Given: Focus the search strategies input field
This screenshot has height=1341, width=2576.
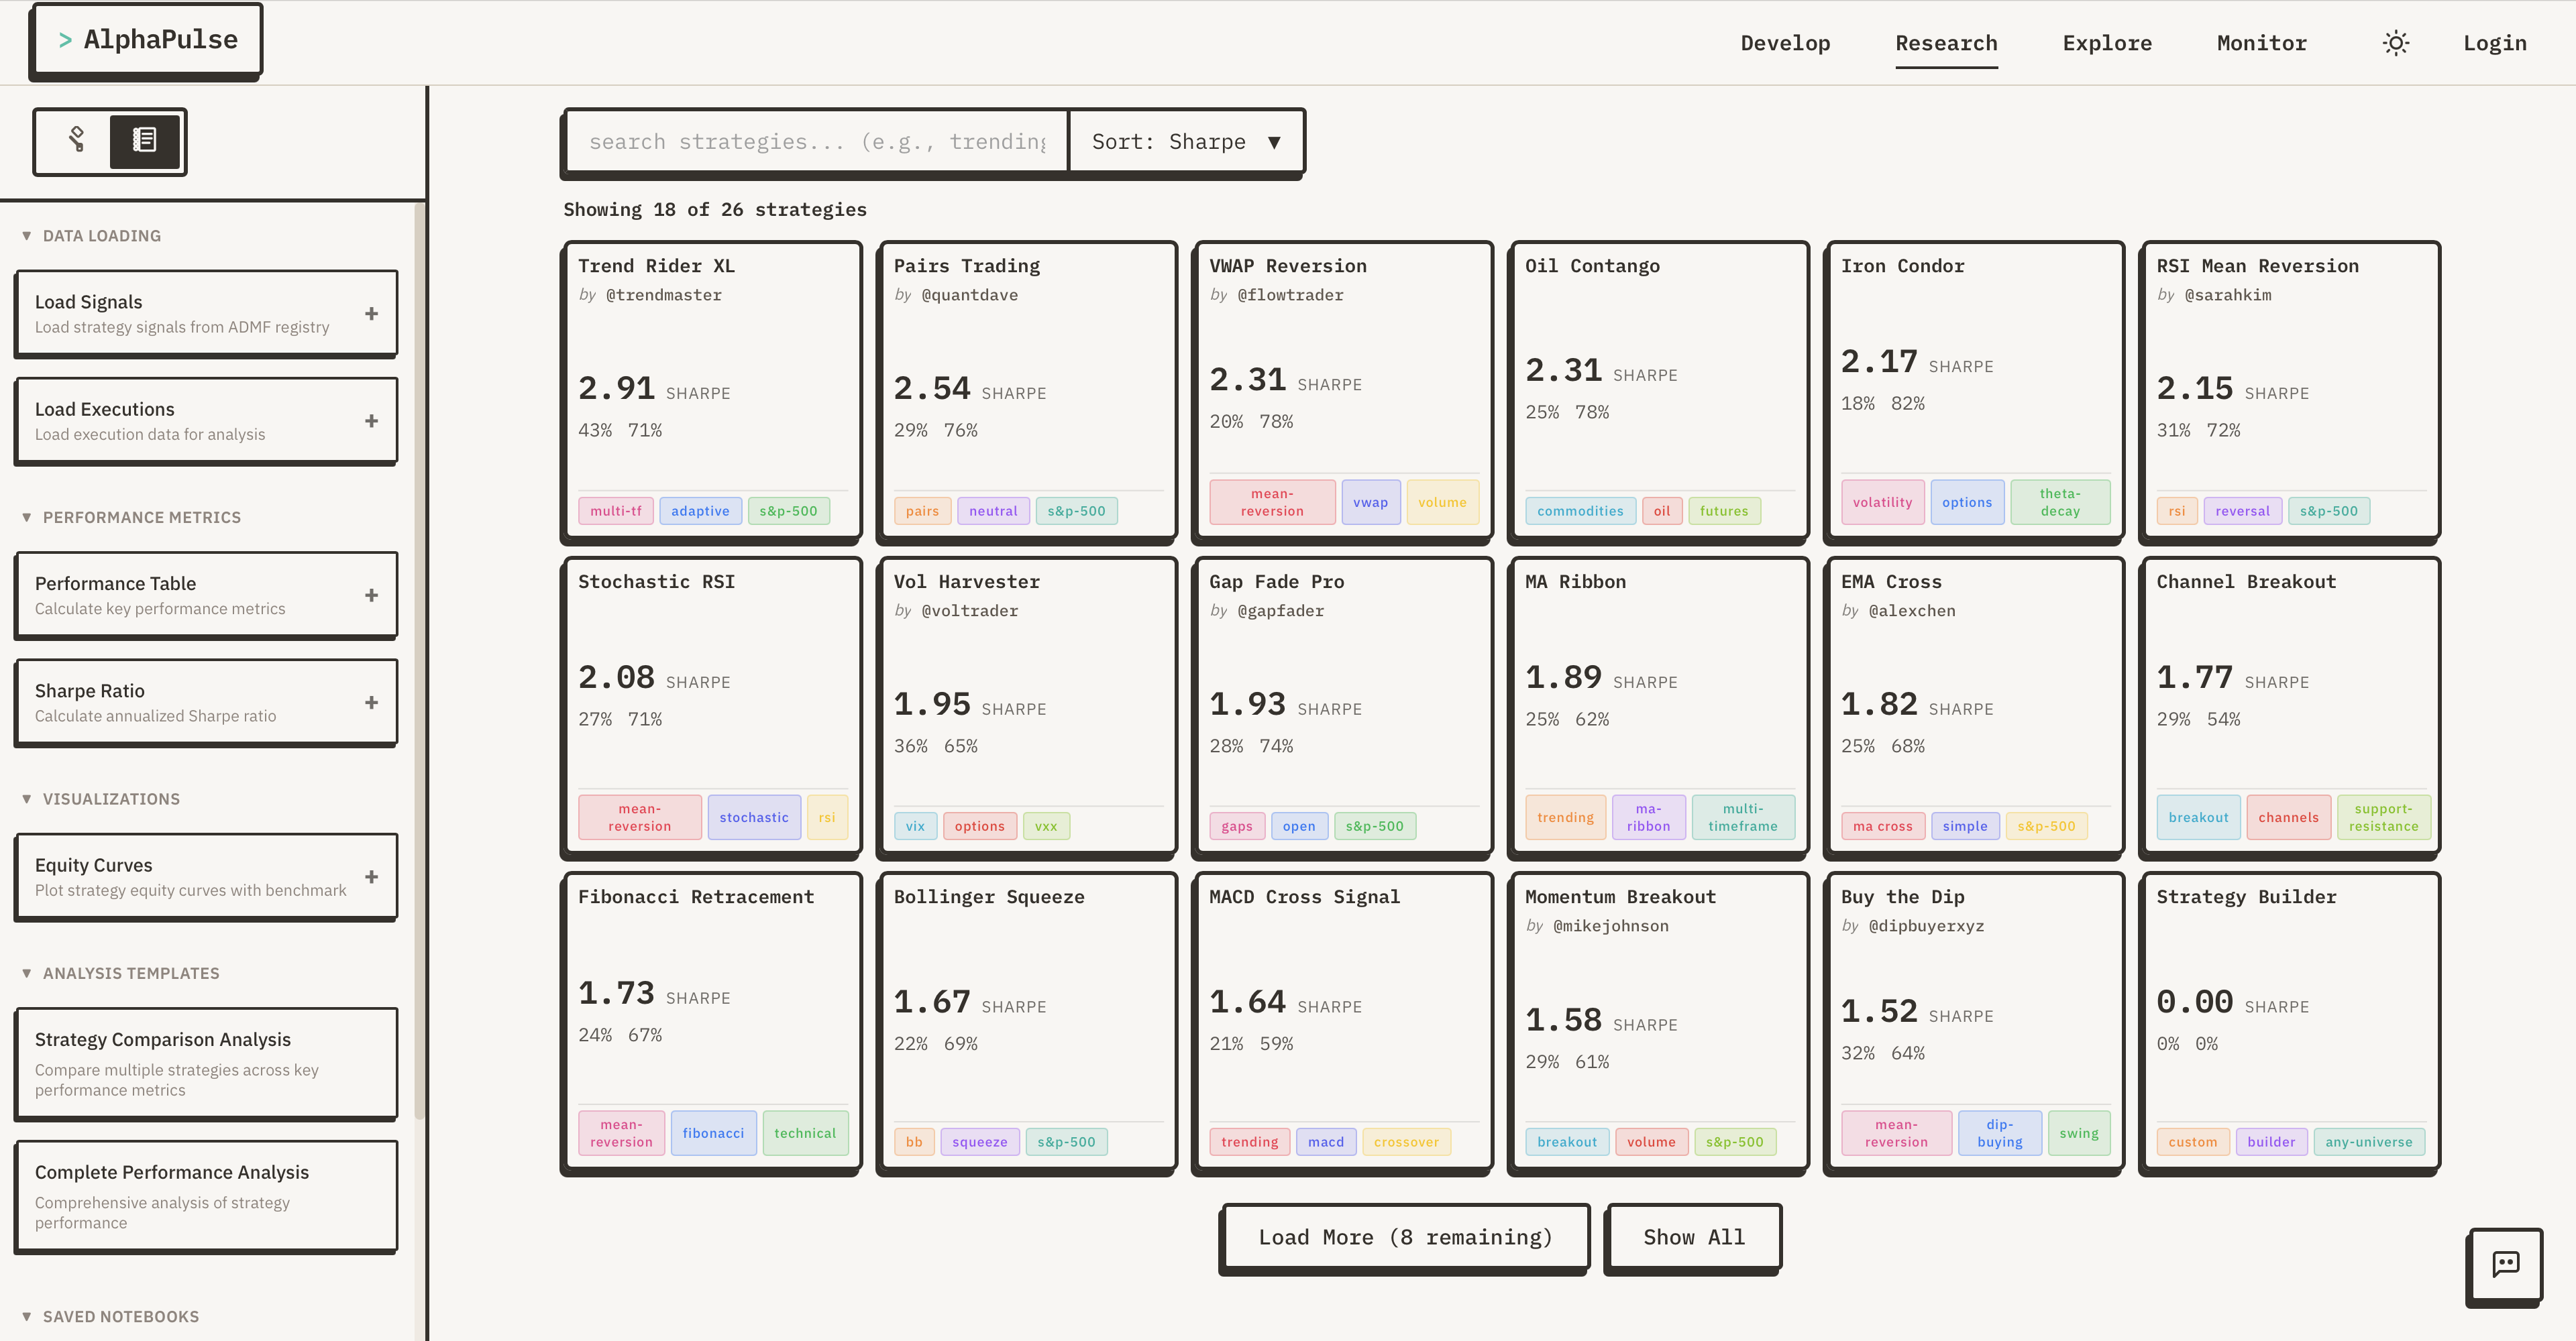Looking at the screenshot, I should pos(817,142).
